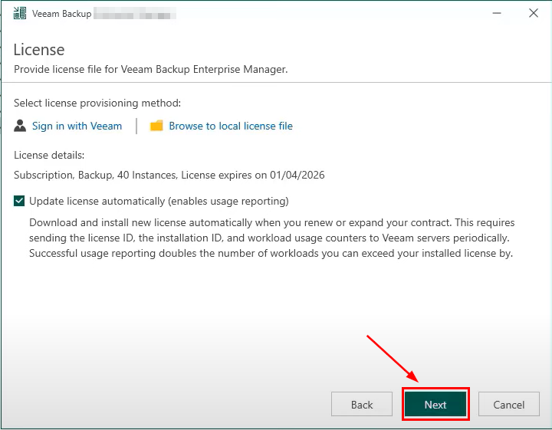Click 'Provide license file for Veeam Backup Enterprise Manager.' text

pos(151,69)
